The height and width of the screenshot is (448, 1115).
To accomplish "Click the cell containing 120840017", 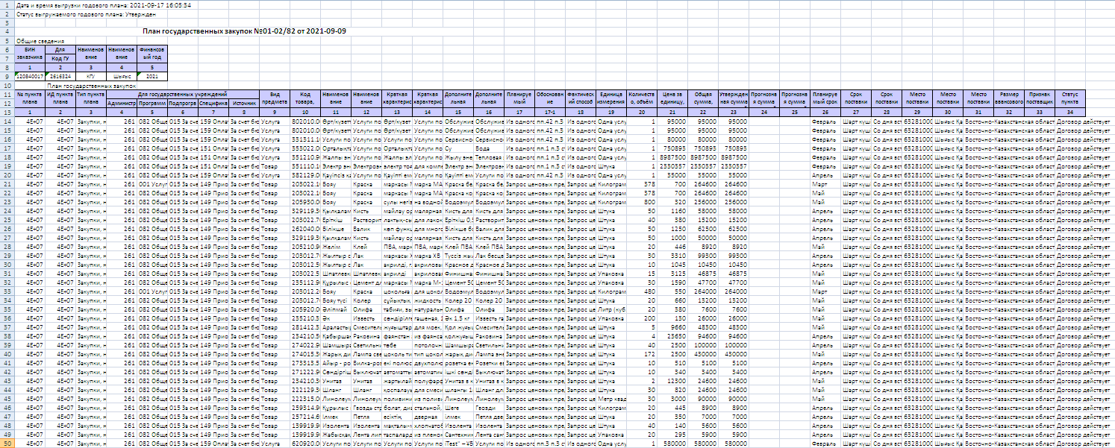I will click(x=30, y=76).
